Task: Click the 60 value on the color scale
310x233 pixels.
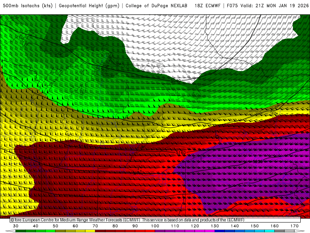Action: 75,226
